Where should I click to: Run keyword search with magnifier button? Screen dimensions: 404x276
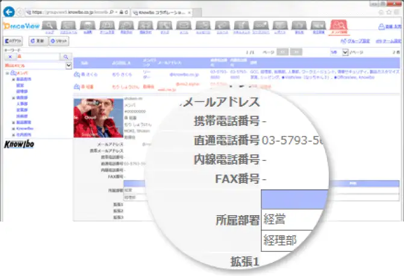click(x=66, y=57)
